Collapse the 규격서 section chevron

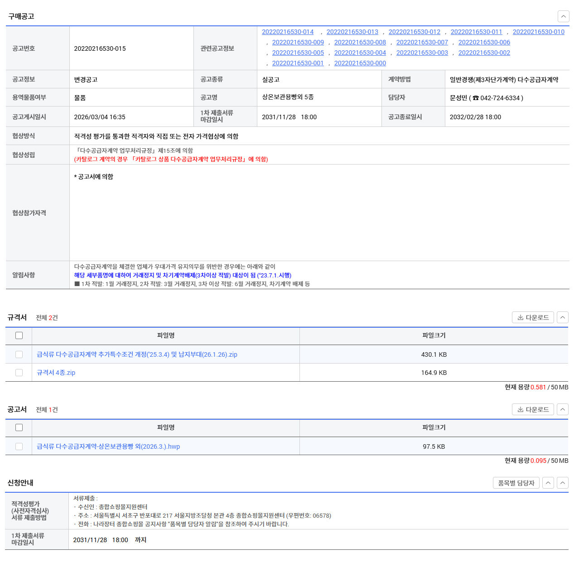point(562,317)
